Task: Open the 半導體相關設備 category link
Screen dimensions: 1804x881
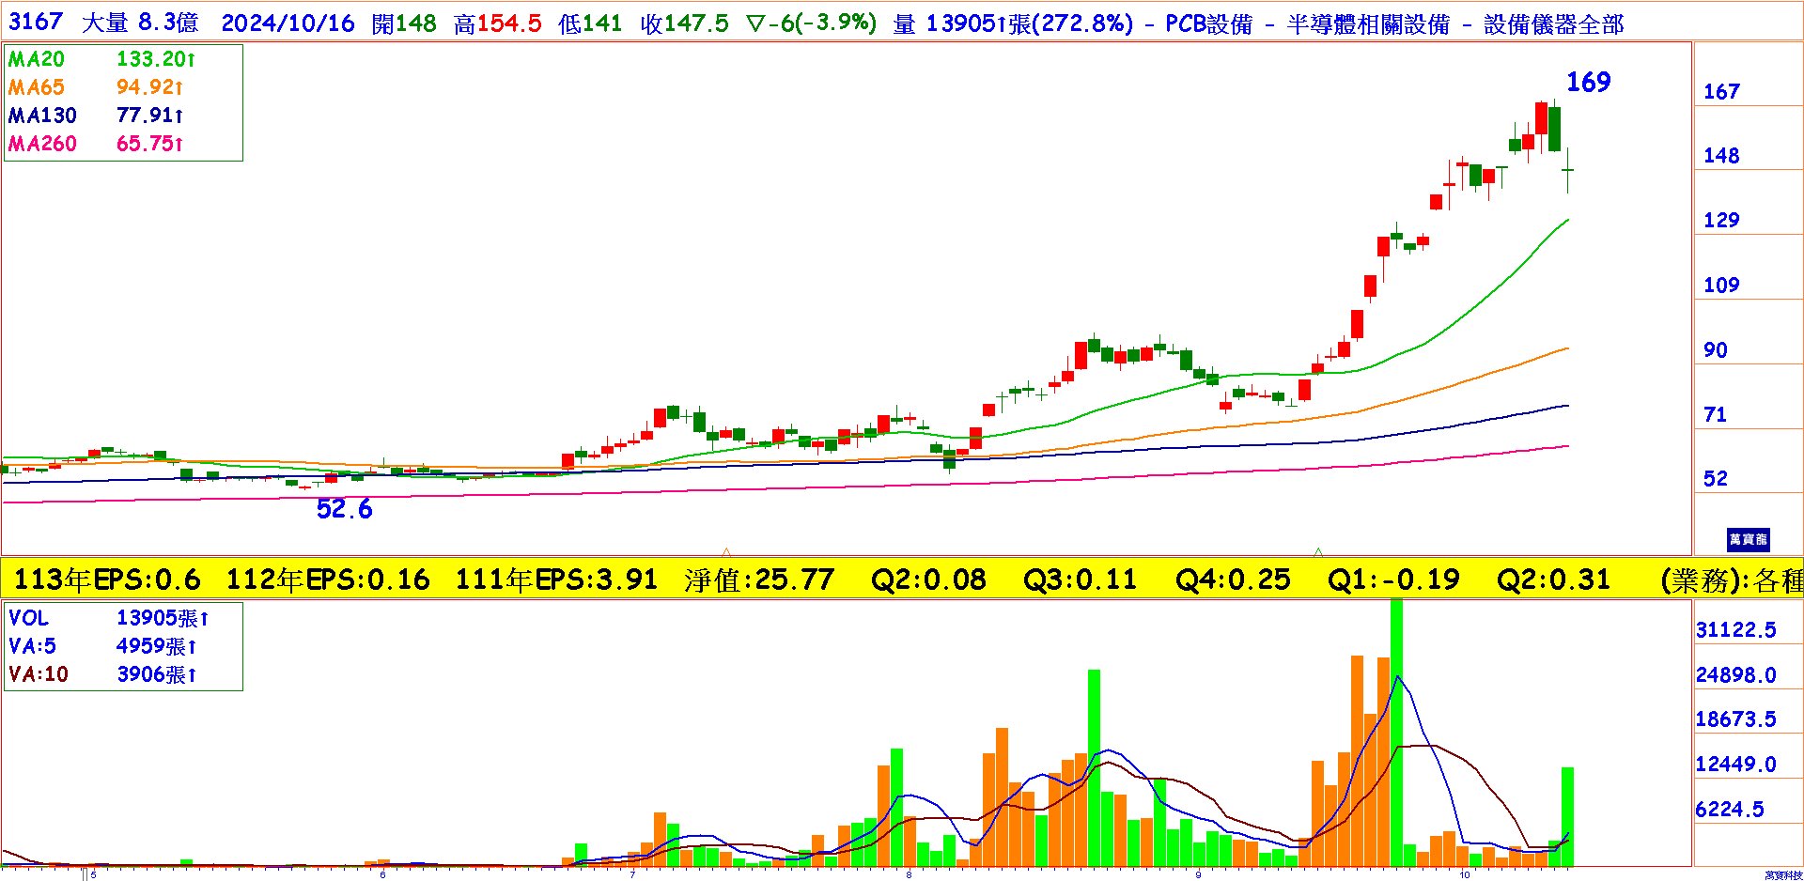Action: tap(1368, 24)
